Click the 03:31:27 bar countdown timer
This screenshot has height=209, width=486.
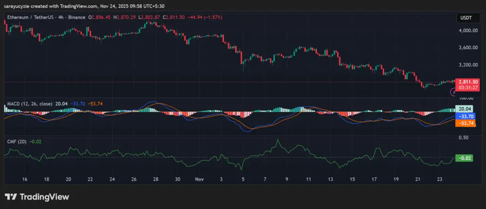468,88
